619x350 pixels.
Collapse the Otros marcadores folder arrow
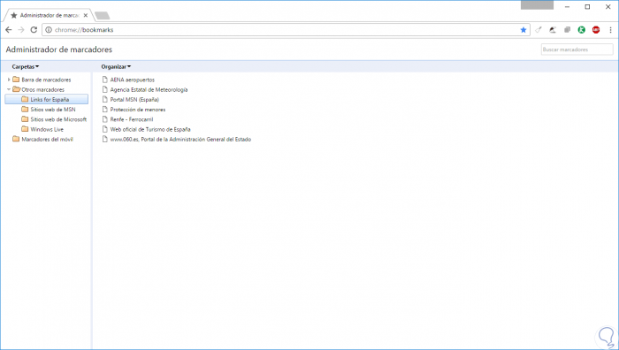pyautogui.click(x=9, y=89)
